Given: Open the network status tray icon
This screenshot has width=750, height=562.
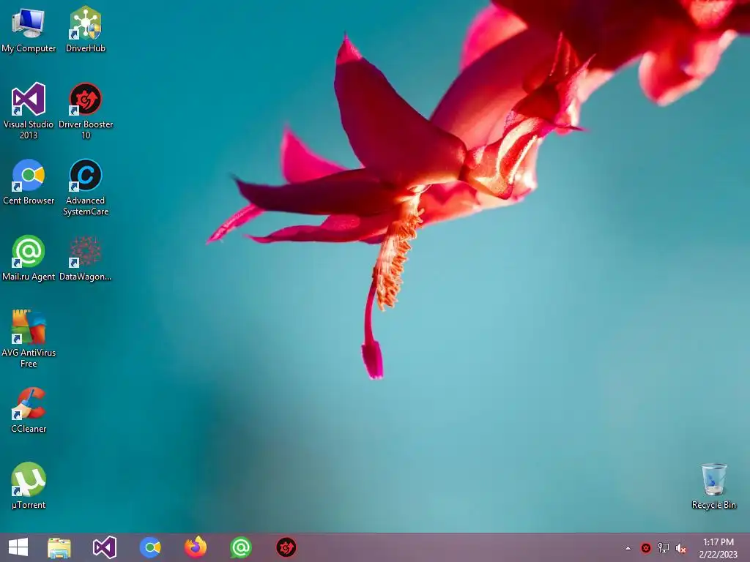Looking at the screenshot, I should point(664,548).
